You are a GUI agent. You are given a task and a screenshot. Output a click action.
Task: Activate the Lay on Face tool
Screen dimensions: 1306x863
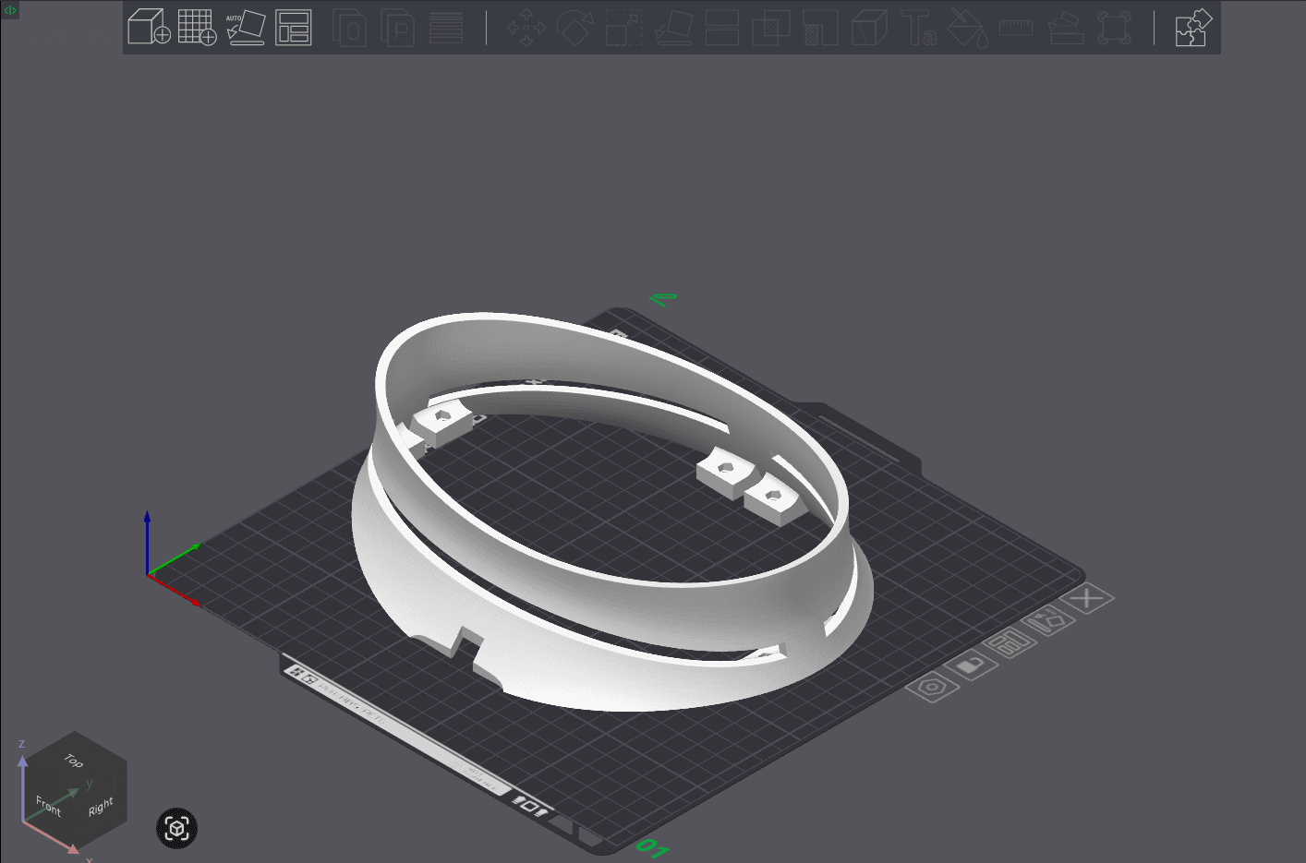(x=673, y=28)
